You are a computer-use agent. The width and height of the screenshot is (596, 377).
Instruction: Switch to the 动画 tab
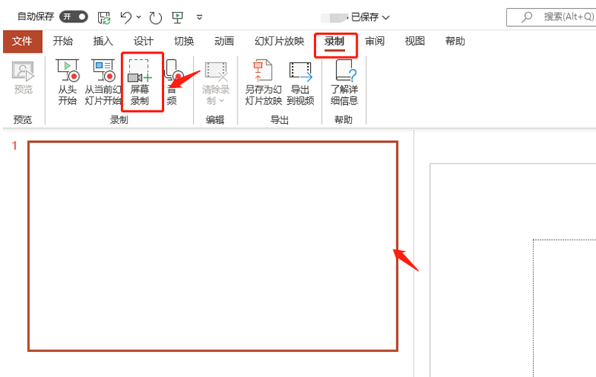point(224,41)
